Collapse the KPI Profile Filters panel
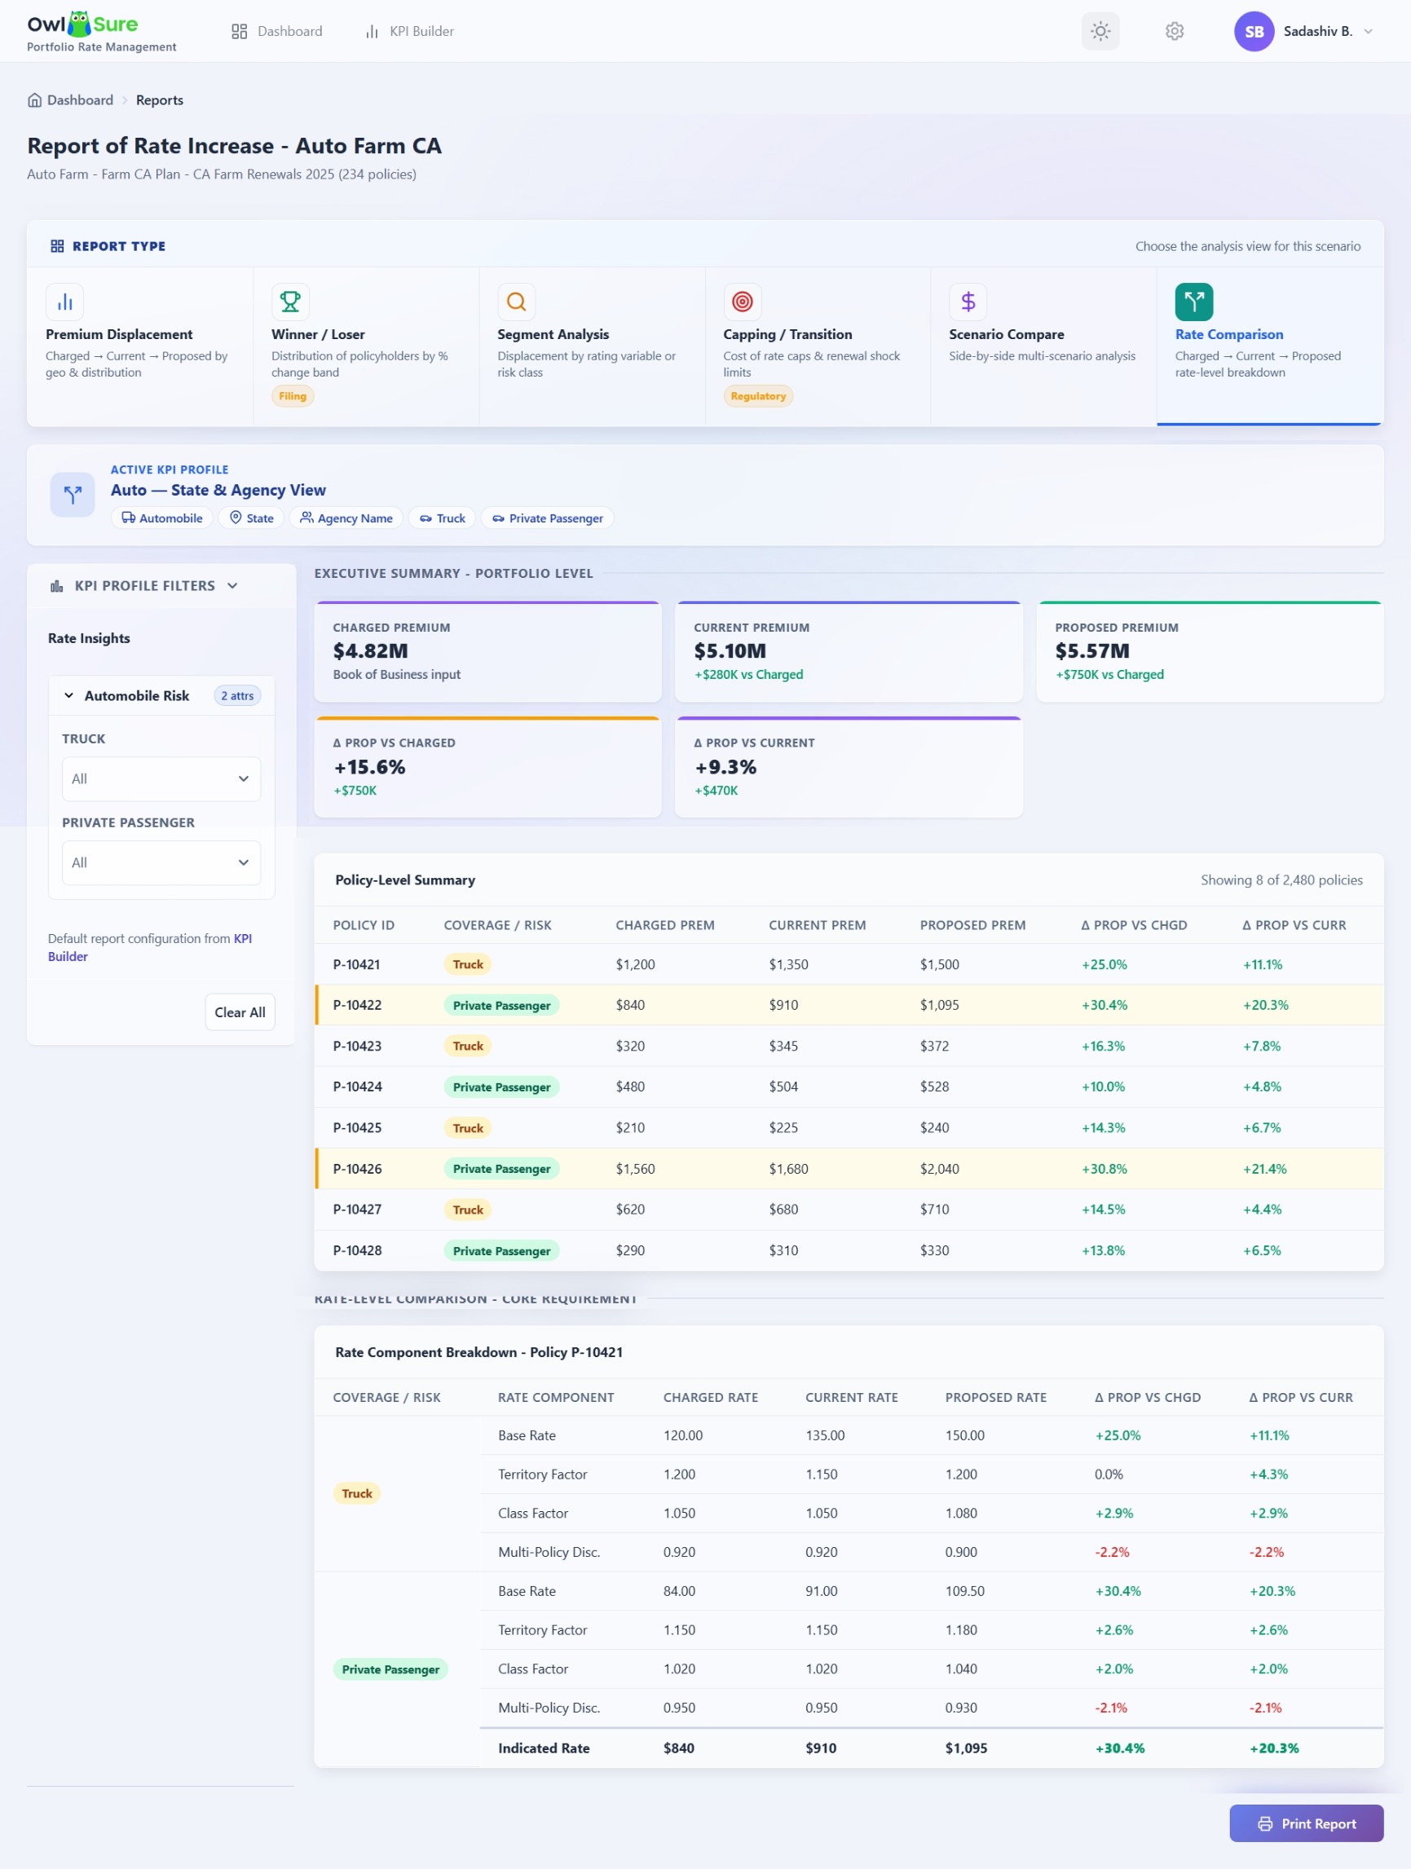The width and height of the screenshot is (1411, 1869). [233, 585]
